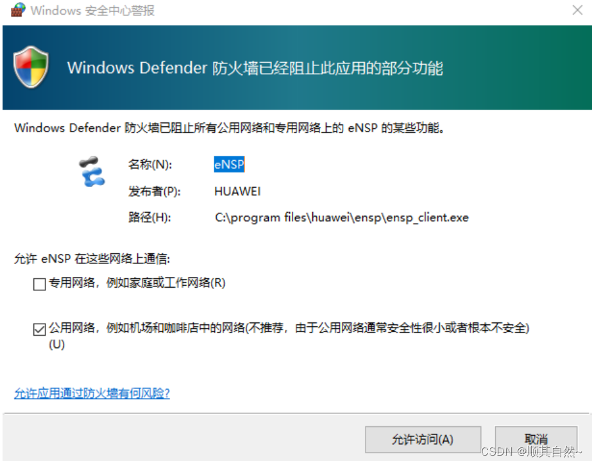Click the public network label 公用网络

289,335
